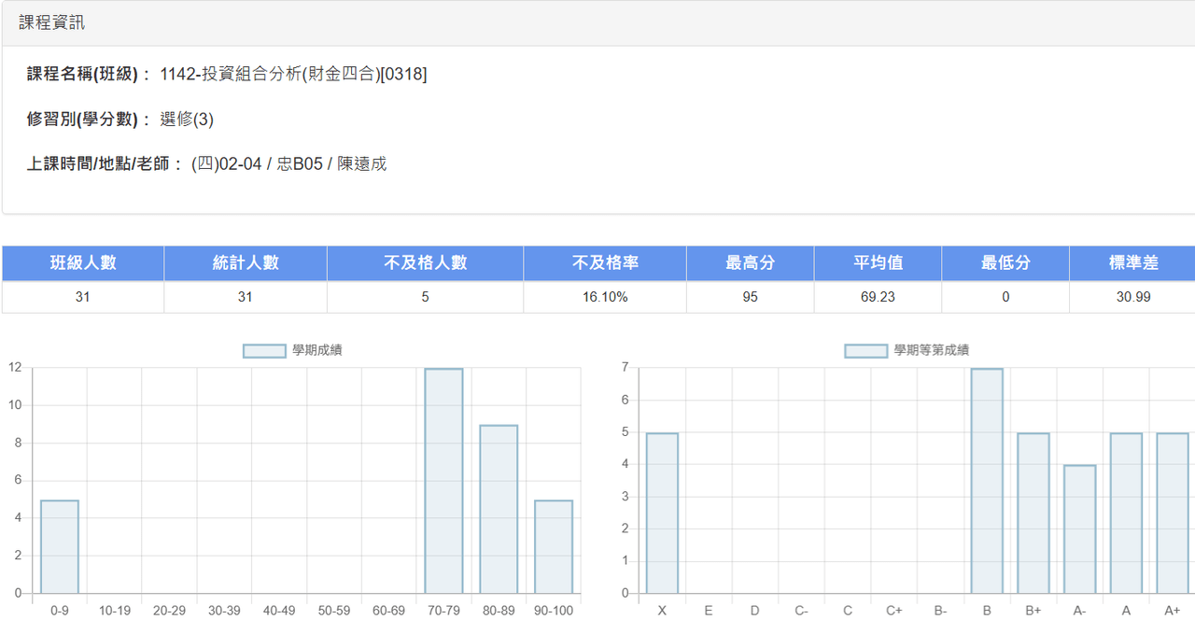Screen dimensions: 1195x620
Task: Click the A grade bar
Action: tap(1126, 514)
